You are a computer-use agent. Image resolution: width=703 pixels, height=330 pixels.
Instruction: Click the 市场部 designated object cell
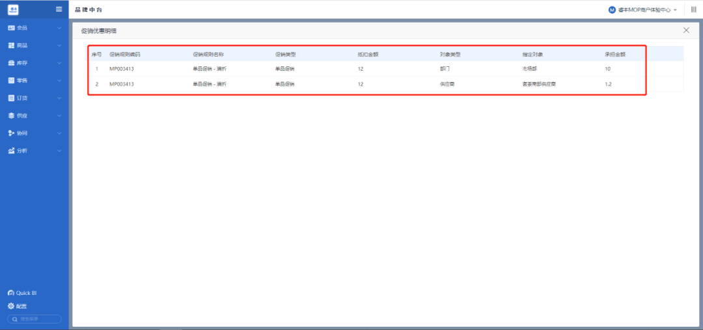tap(530, 70)
